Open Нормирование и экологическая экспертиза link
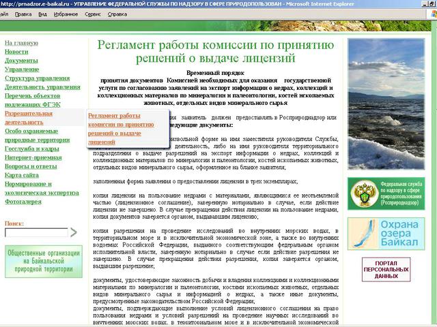The height and width of the screenshot is (327, 437). pyautogui.click(x=42, y=188)
